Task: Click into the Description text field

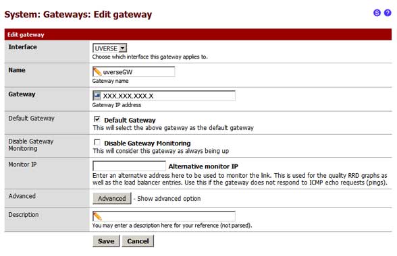Action: point(164,216)
